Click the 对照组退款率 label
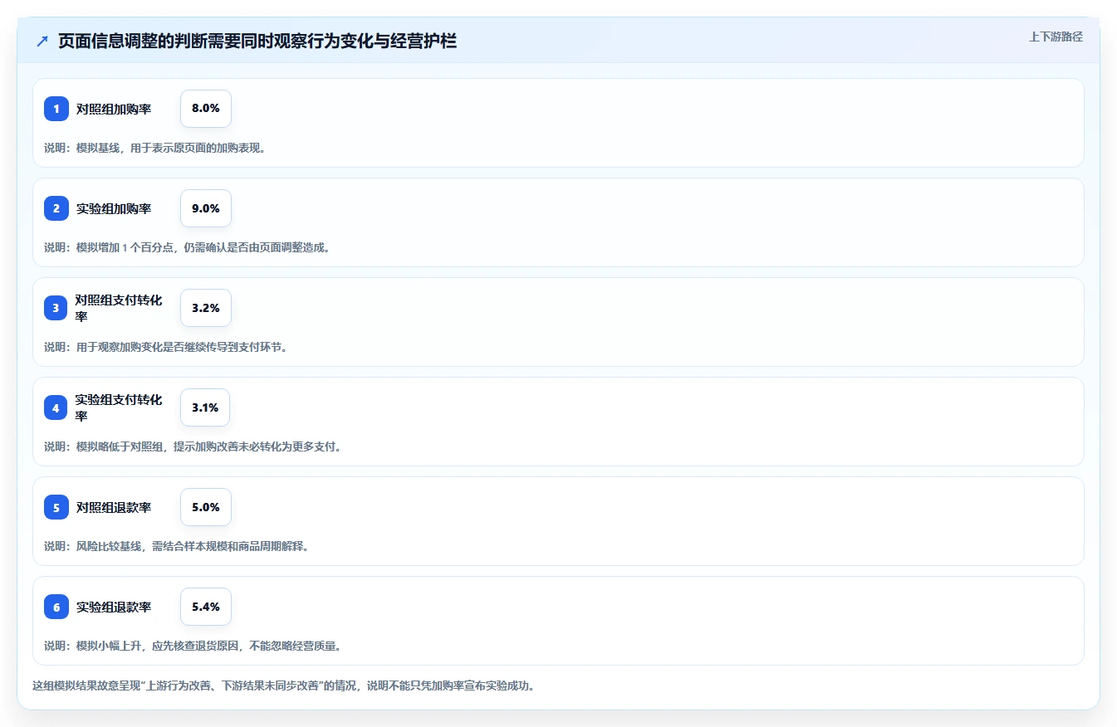Viewport: 1117px width, 727px height. [114, 507]
